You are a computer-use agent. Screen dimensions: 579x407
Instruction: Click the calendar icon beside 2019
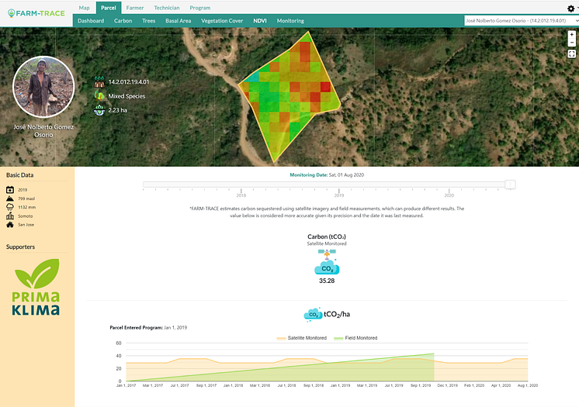tap(10, 189)
